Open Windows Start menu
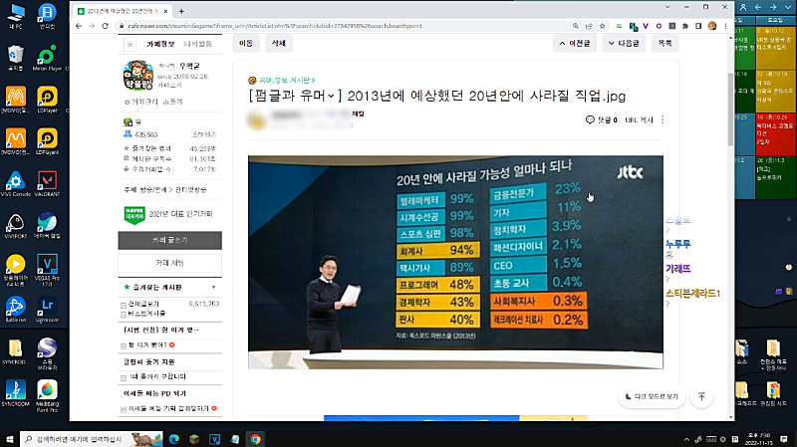The height and width of the screenshot is (447, 797). 10,439
